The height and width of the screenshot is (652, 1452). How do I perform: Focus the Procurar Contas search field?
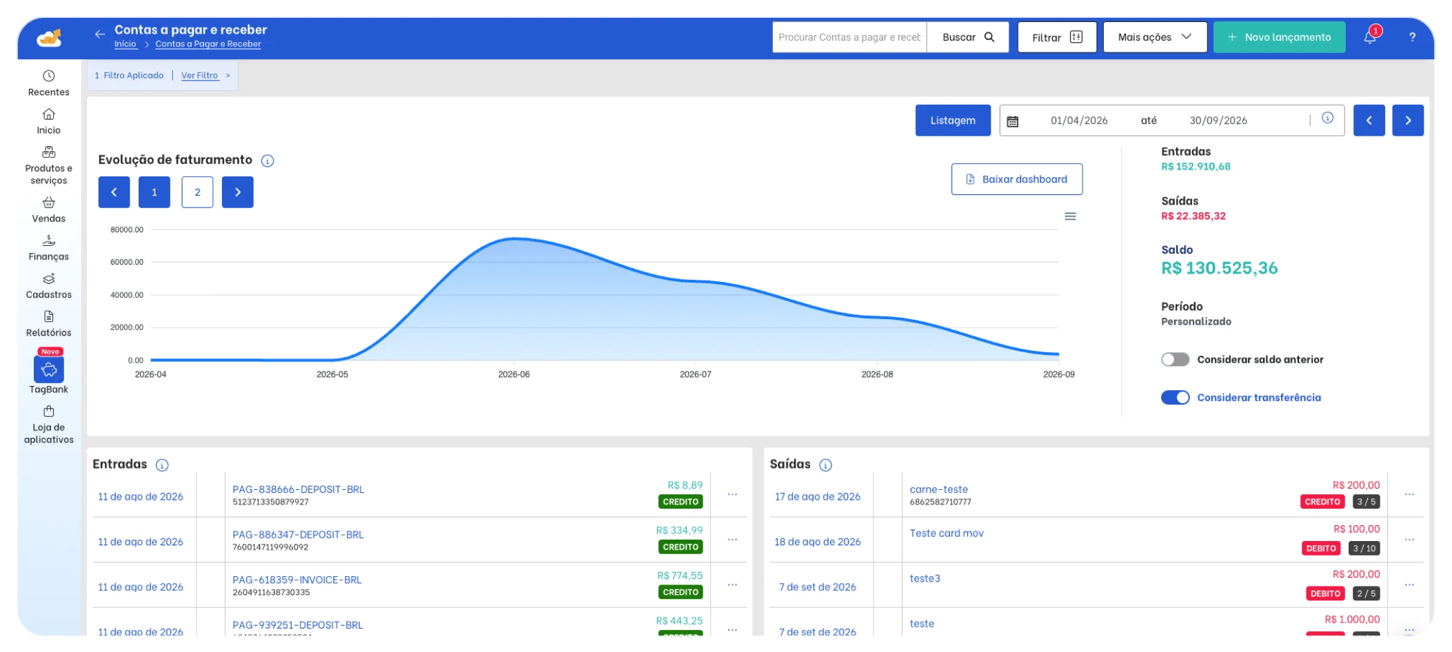pos(849,37)
